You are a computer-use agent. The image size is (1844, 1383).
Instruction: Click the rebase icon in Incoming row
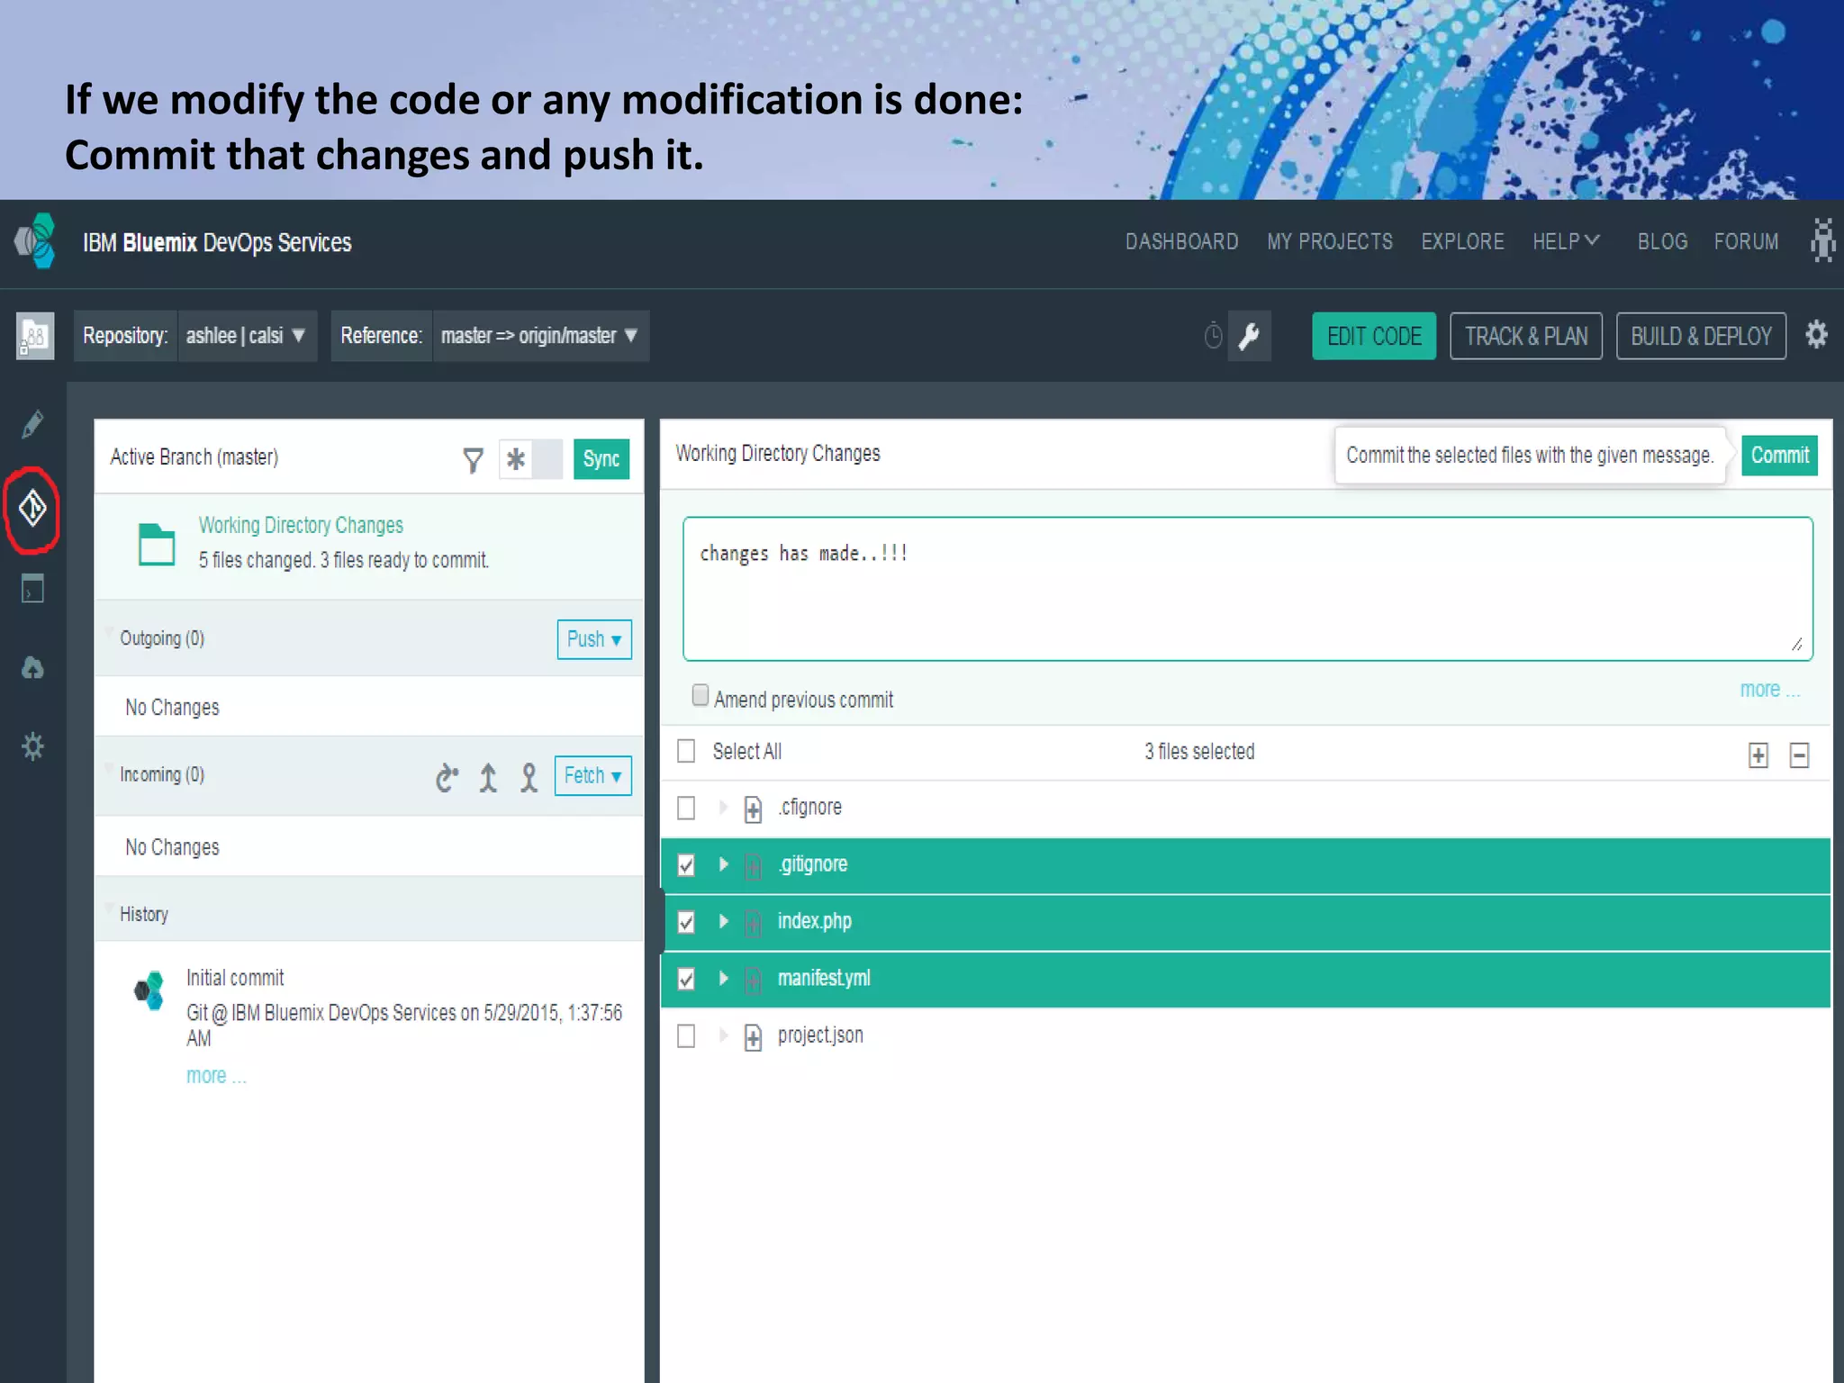pos(447,776)
